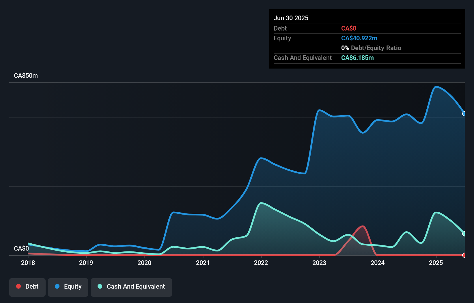This screenshot has height=303, width=474.
Task: Expand the Equity row in the tooltip
Action: point(282,38)
